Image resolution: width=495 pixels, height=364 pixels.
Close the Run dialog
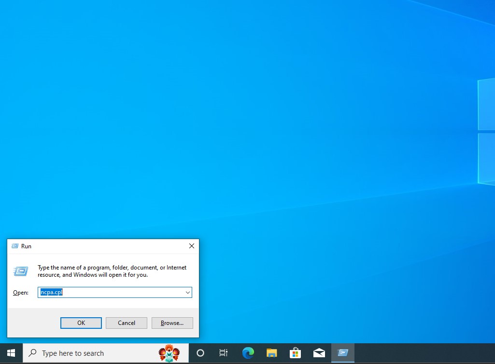pos(191,246)
